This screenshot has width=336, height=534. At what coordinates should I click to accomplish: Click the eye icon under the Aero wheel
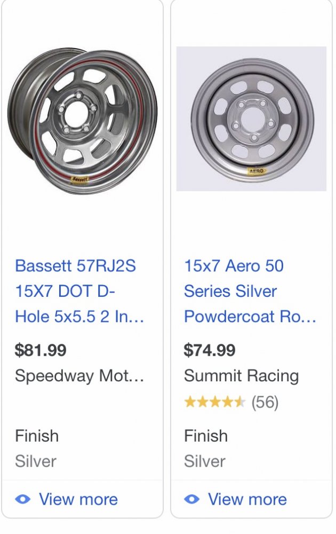pyautogui.click(x=192, y=499)
